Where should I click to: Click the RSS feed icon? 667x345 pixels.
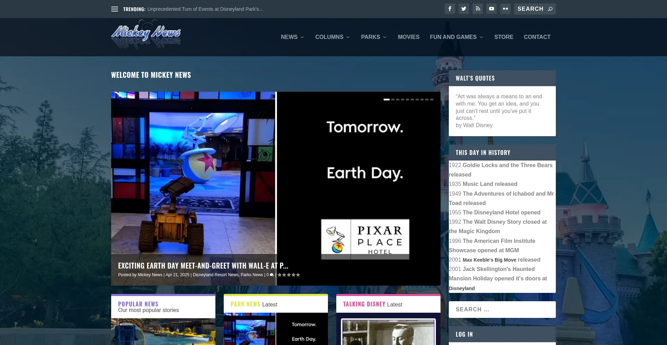tap(477, 9)
